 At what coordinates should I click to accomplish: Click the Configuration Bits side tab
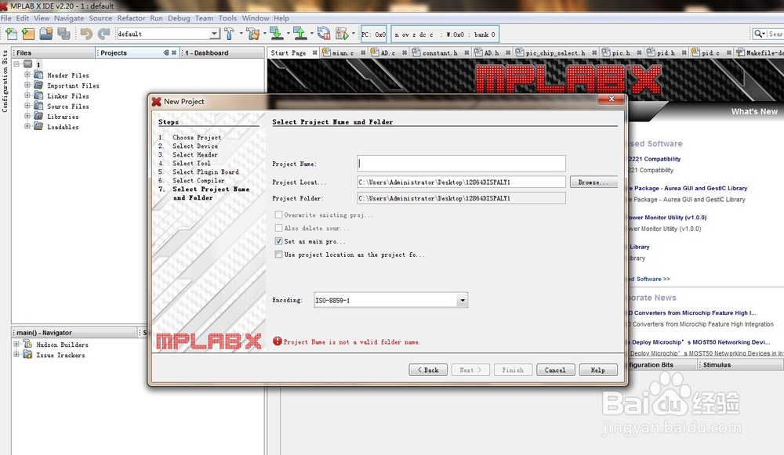point(5,81)
